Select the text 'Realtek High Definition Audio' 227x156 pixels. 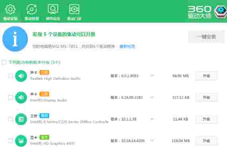55,79
